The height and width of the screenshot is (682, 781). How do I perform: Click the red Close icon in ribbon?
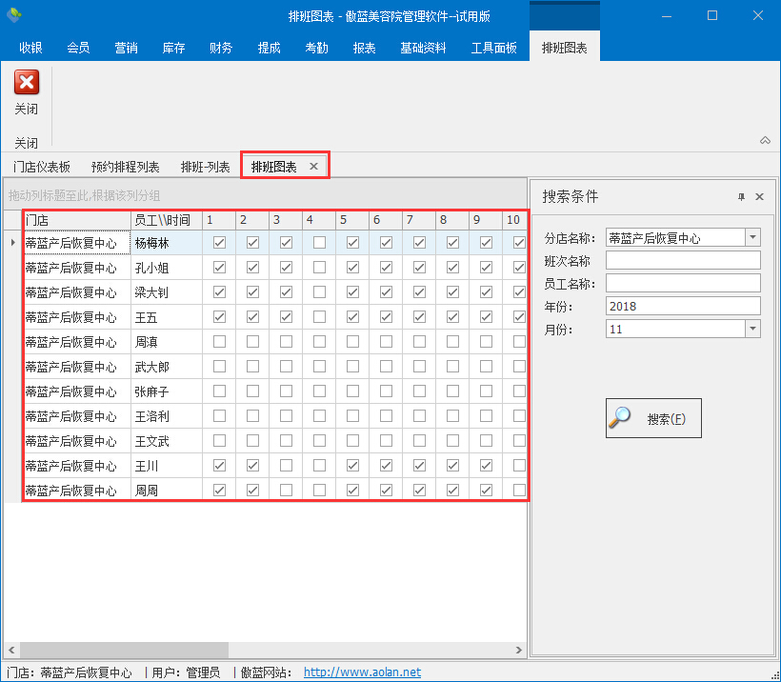pos(27,84)
